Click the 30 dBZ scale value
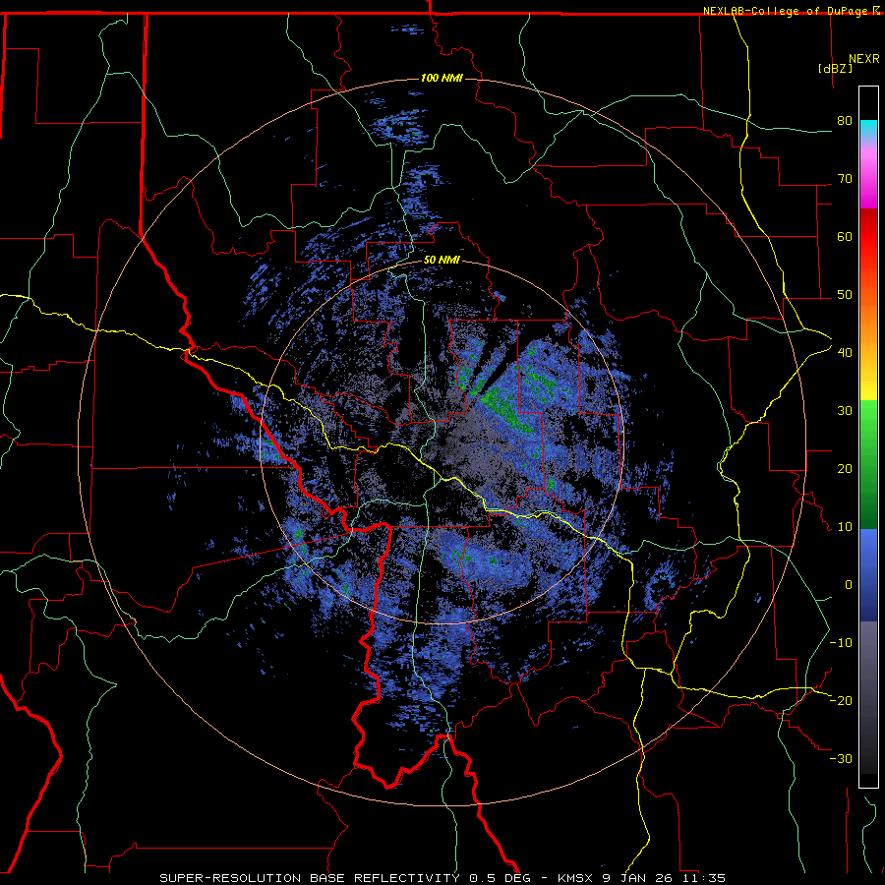The height and width of the screenshot is (885, 885). click(x=845, y=410)
